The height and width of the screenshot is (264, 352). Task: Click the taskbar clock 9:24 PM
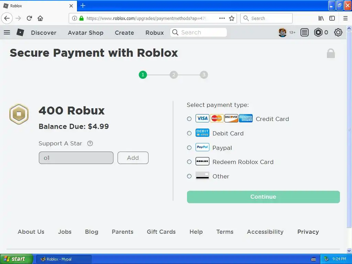point(339,259)
